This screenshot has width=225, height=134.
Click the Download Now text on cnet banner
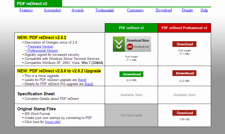tap(138, 41)
